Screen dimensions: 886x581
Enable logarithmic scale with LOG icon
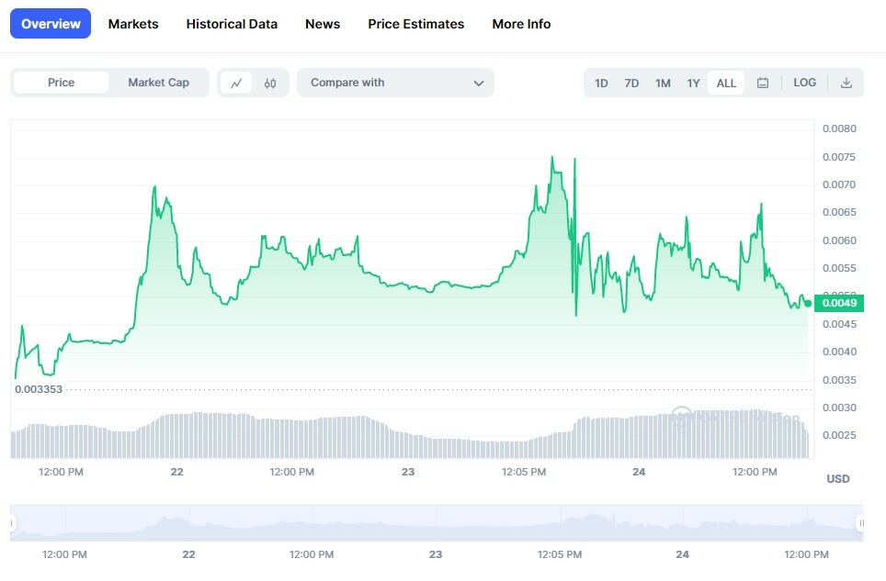(x=804, y=82)
